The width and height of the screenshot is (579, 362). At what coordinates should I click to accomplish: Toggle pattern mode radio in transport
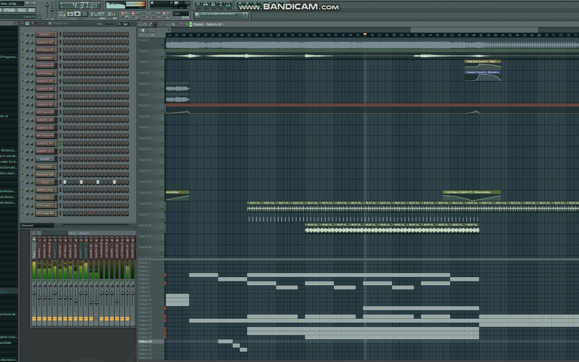pyautogui.click(x=64, y=12)
